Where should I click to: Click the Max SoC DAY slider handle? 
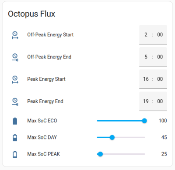click(x=112, y=137)
